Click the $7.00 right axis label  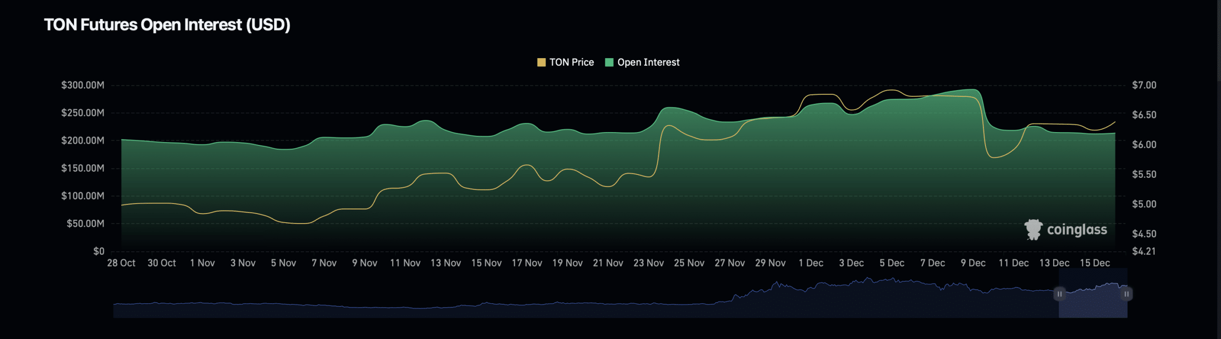pos(1144,85)
